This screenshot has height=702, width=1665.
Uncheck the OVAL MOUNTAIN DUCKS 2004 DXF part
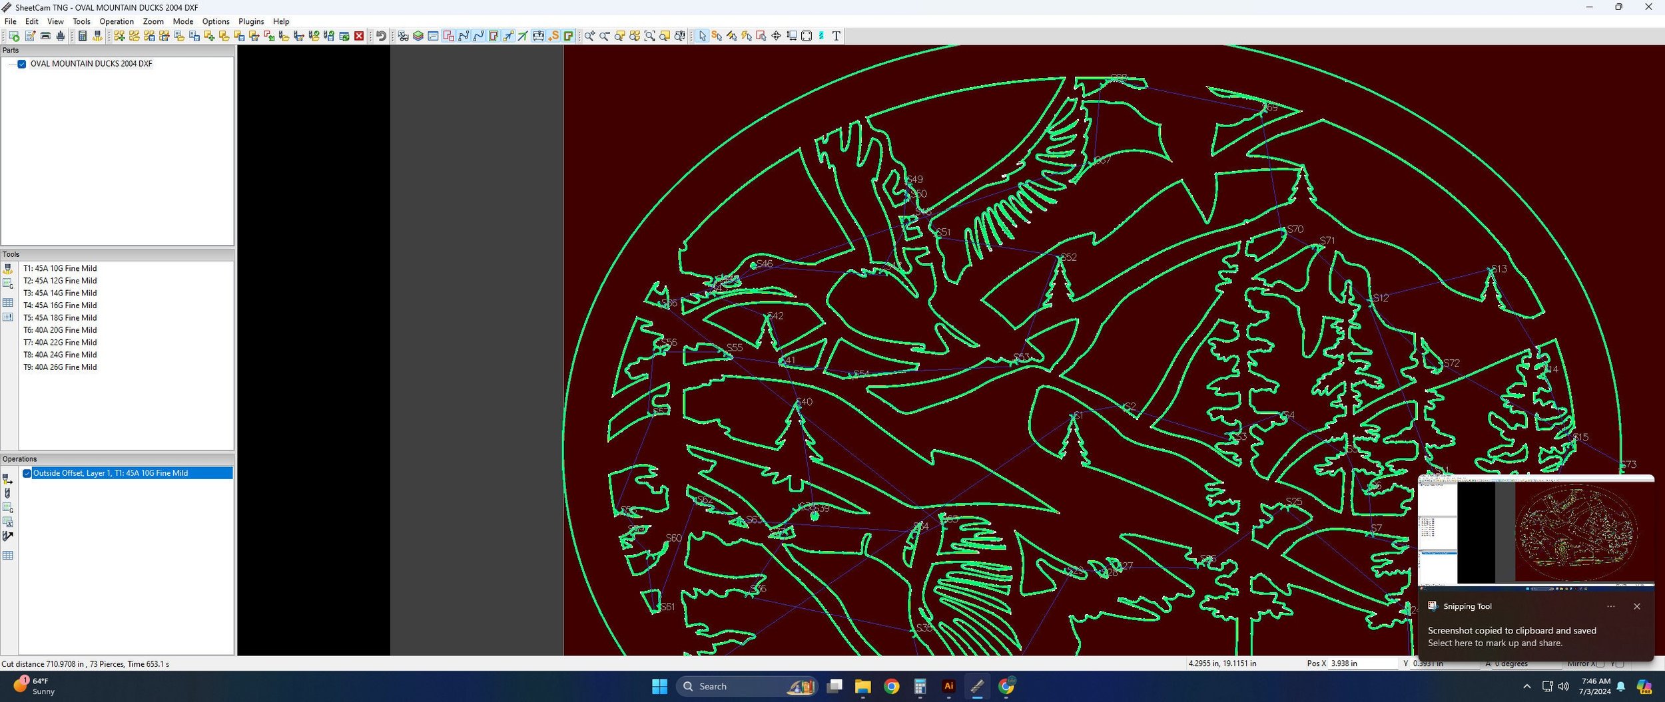pos(22,64)
